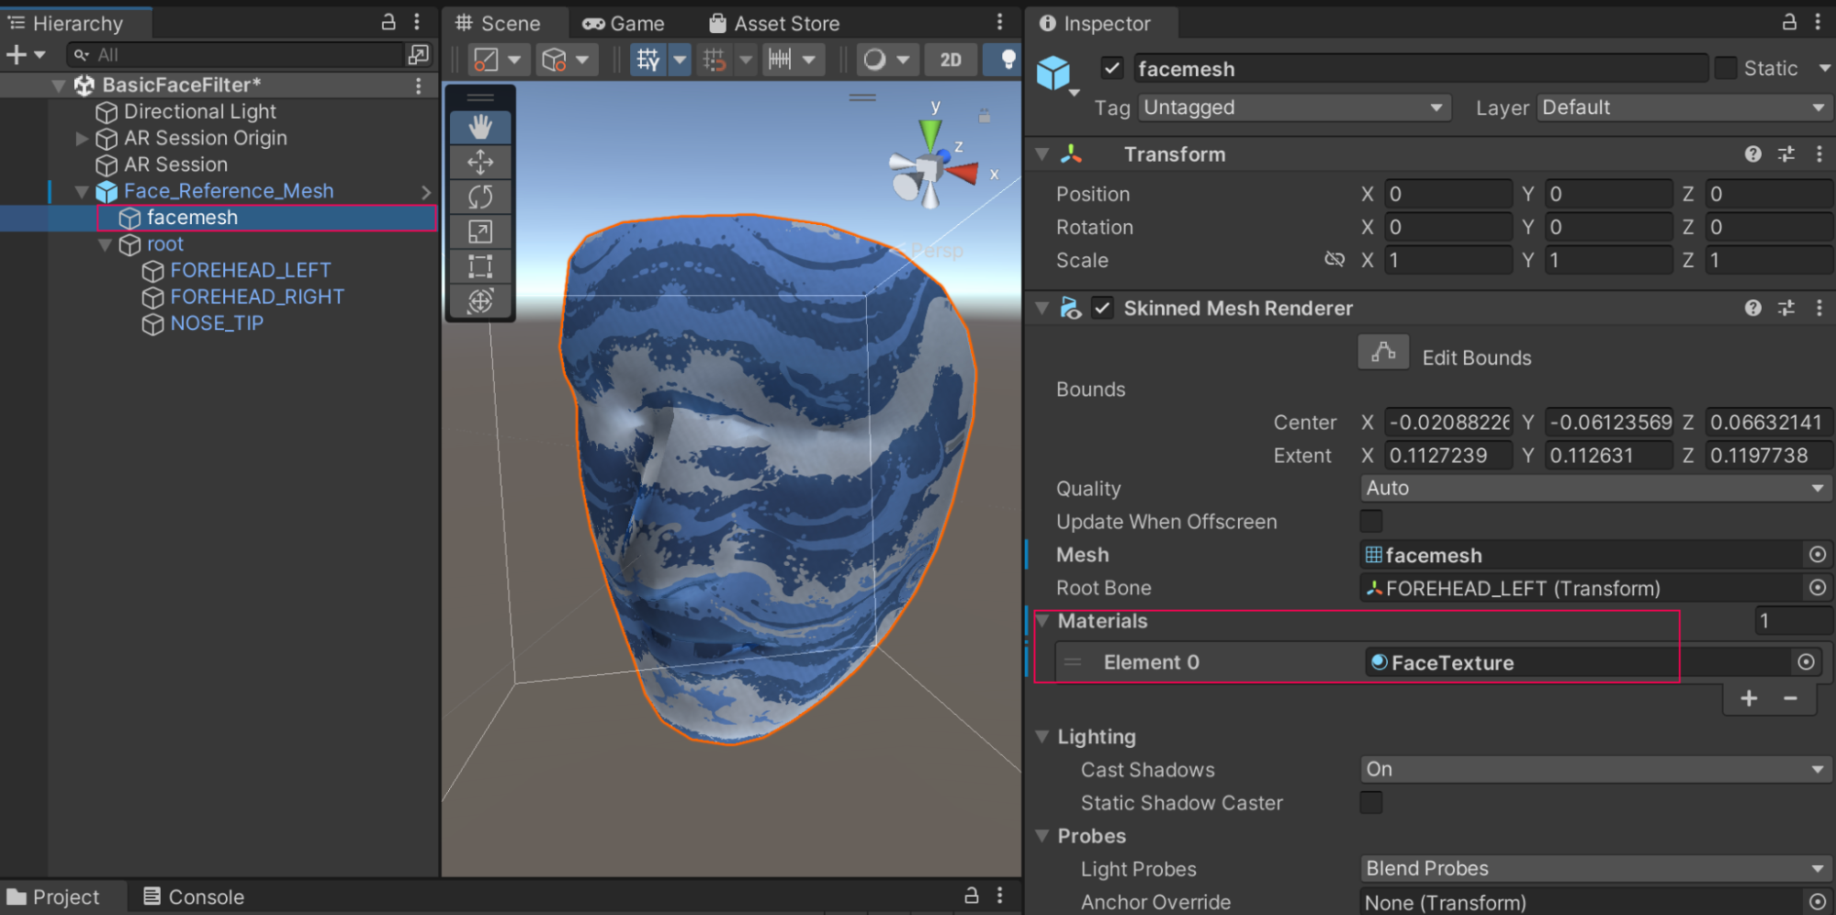Toggle 2D scene view mode
The height and width of the screenshot is (915, 1836).
tap(951, 60)
